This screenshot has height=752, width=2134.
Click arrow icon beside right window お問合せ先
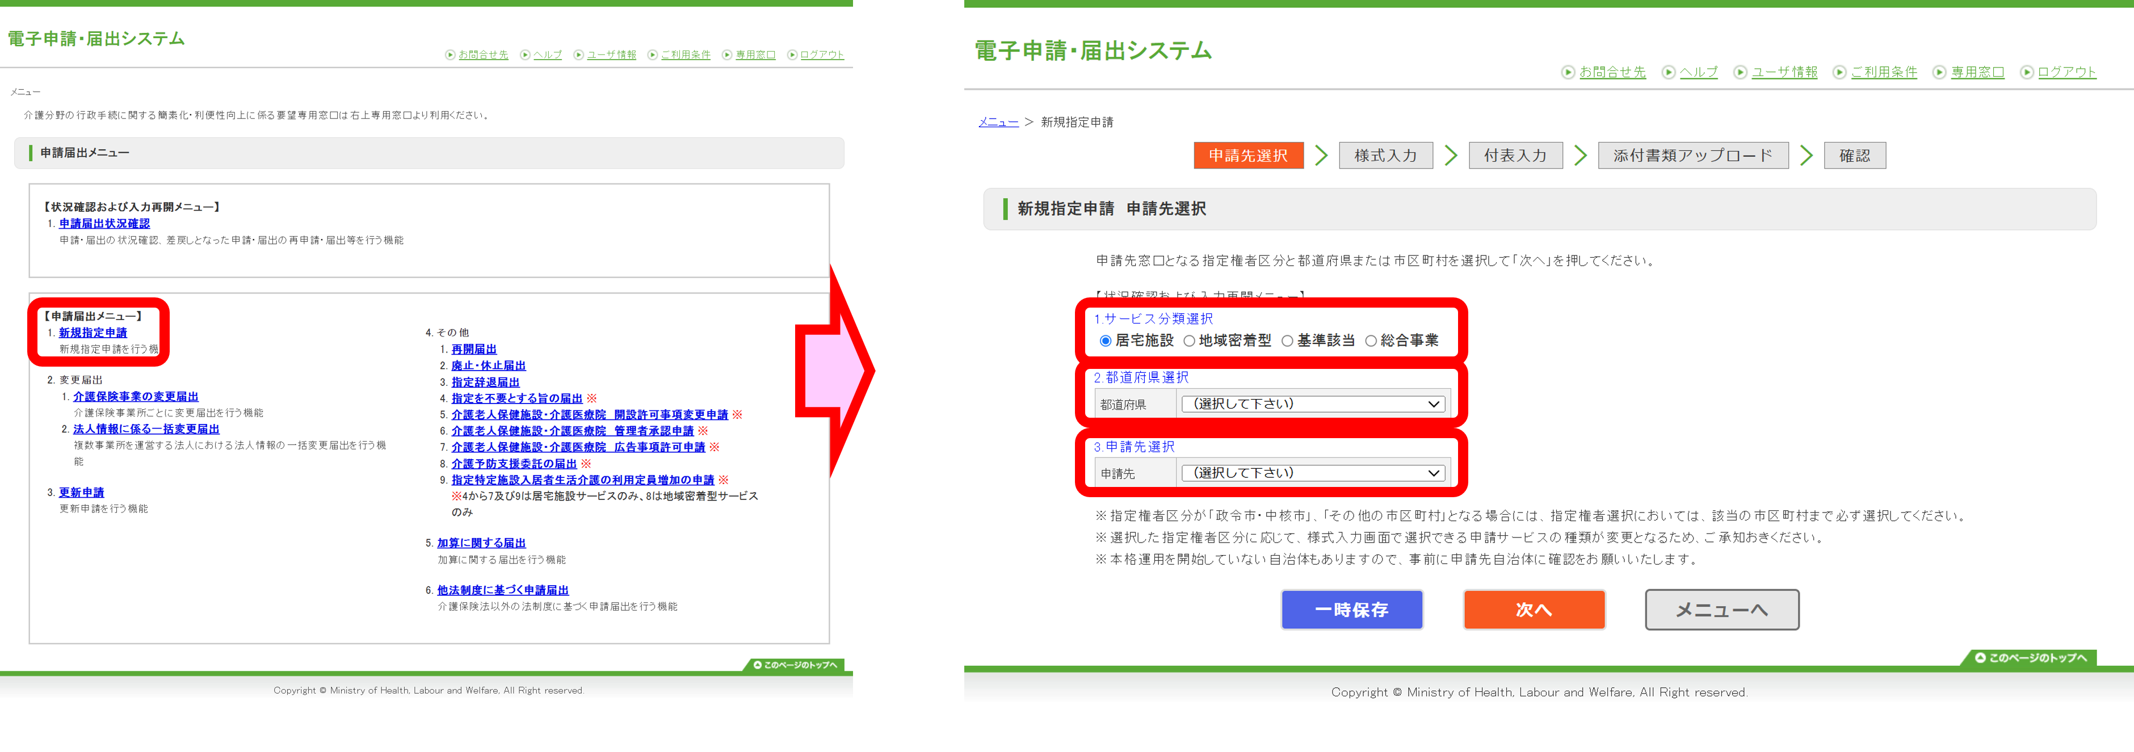click(x=1568, y=72)
